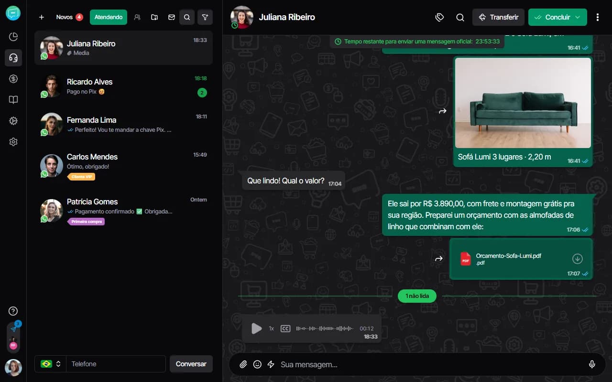612x382 pixels.
Task: Open the headset support section in sidebar
Action: click(13, 58)
